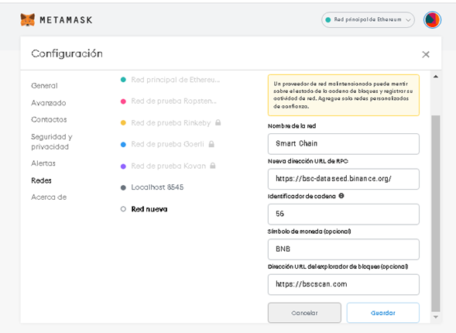Click the Cancelar button
The image size is (456, 333).
tap(304, 313)
